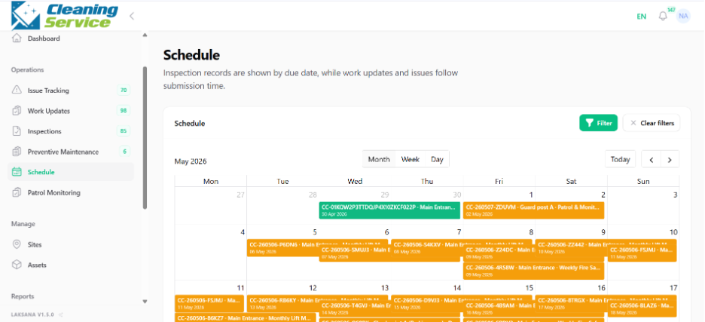Click the Preventive Maintenance icon
Image resolution: width=705 pixels, height=322 pixels.
click(x=17, y=152)
